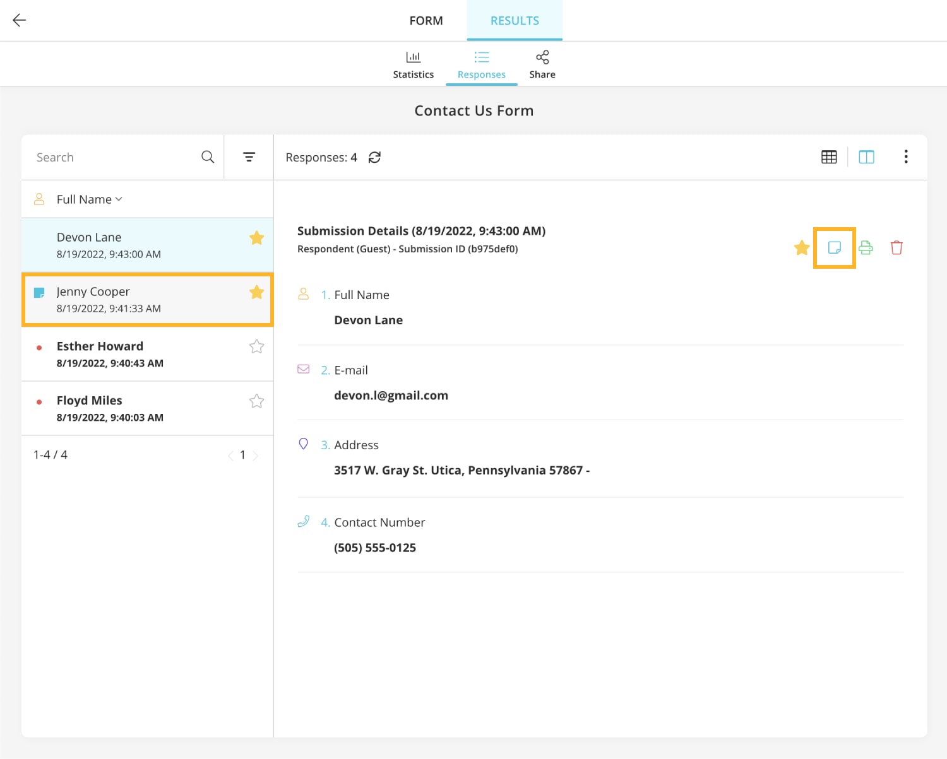Switch to table view of responses
This screenshot has width=947, height=759.
coord(829,156)
